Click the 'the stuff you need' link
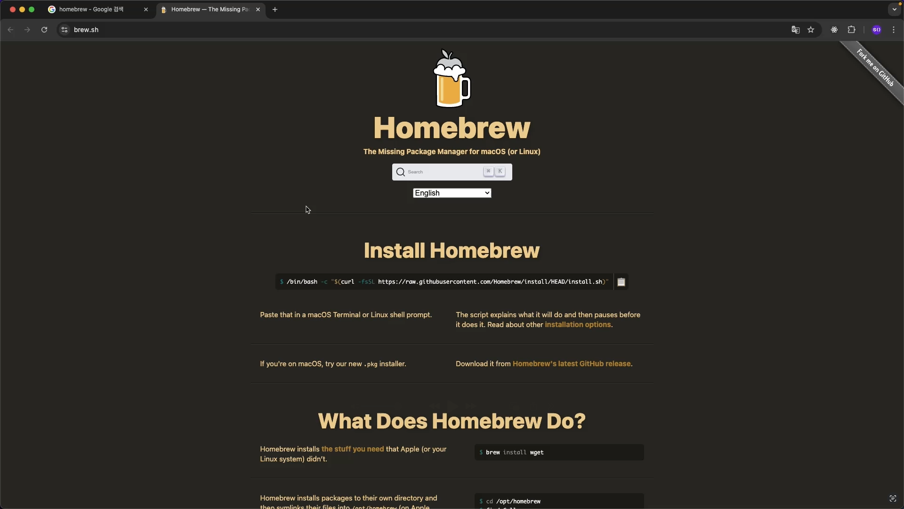The image size is (904, 509). [352, 449]
